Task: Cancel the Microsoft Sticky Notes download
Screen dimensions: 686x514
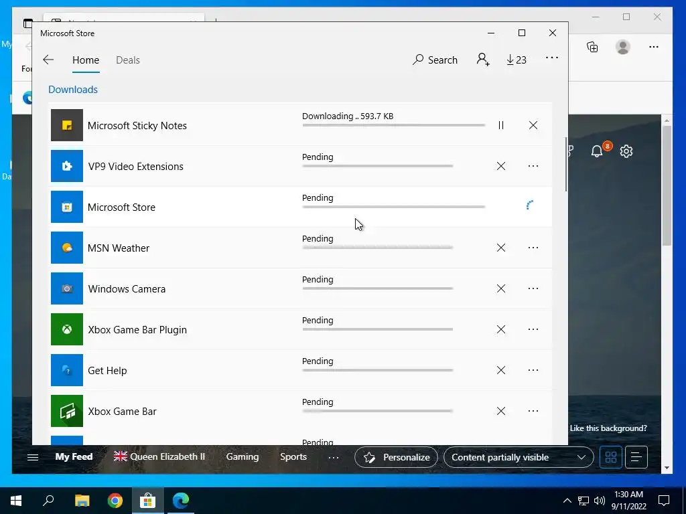Action: (x=533, y=125)
